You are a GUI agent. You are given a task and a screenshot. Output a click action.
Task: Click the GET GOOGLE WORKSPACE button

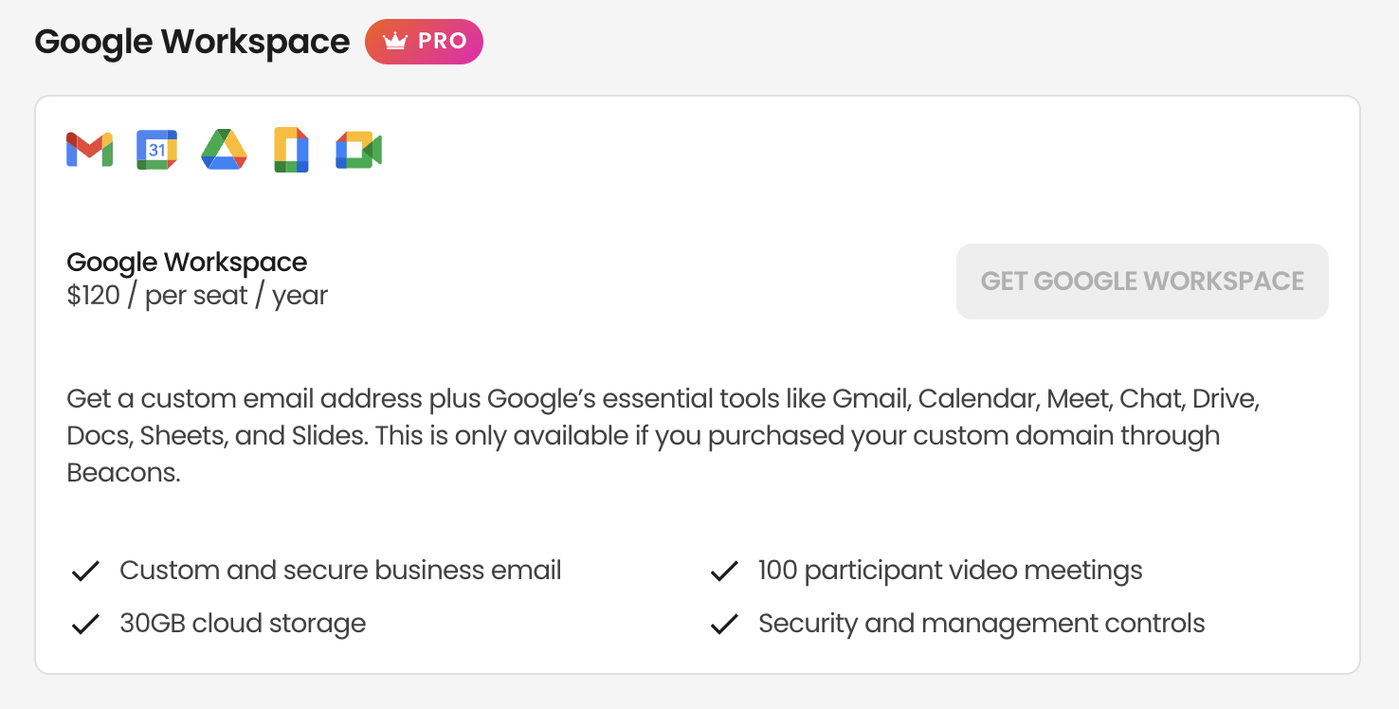click(1142, 282)
